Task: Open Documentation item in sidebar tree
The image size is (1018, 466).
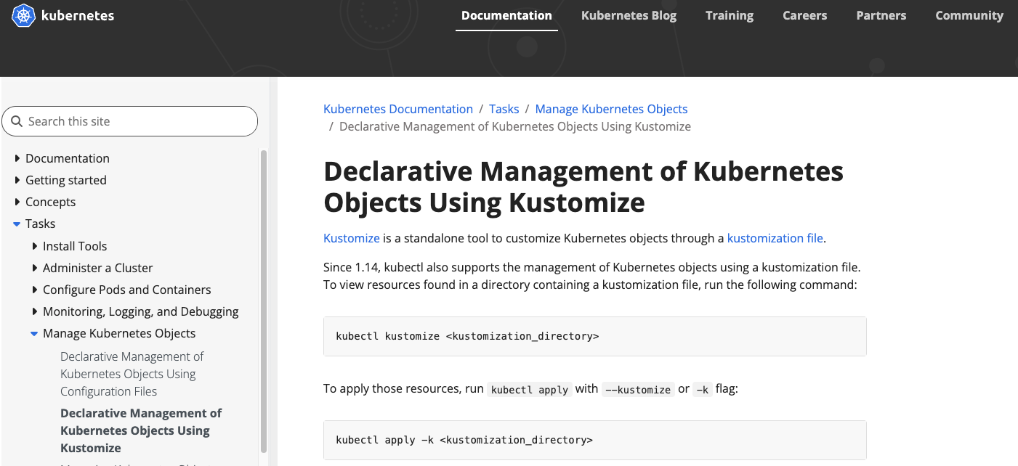Action: click(68, 158)
